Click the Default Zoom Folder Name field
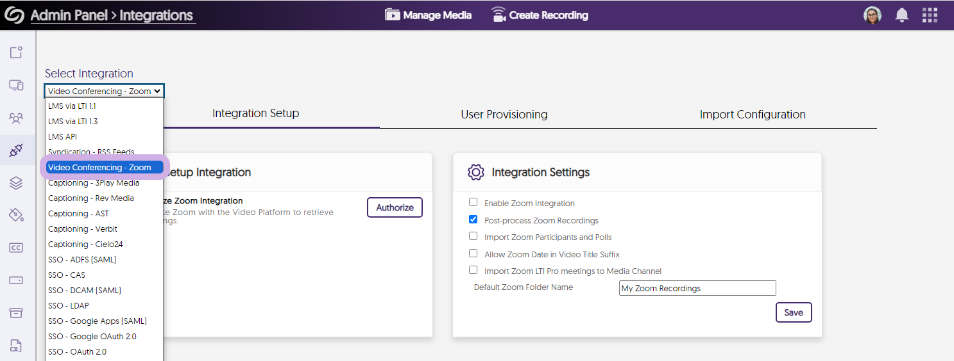 tap(697, 288)
